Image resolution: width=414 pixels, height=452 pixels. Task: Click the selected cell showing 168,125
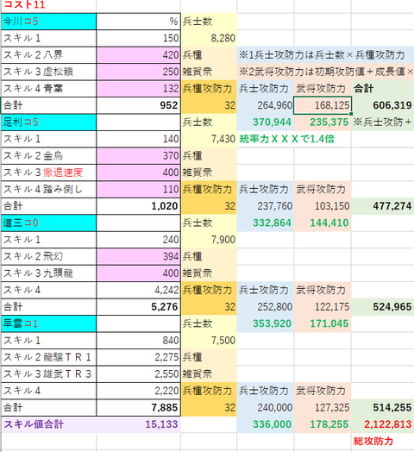323,105
